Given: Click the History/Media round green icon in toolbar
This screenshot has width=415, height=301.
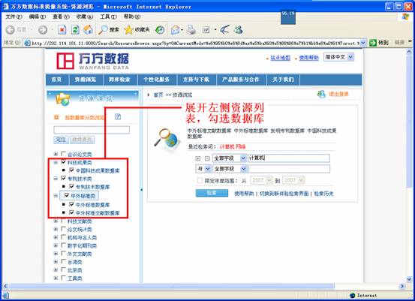Looking at the screenshot, I should tap(160, 30).
